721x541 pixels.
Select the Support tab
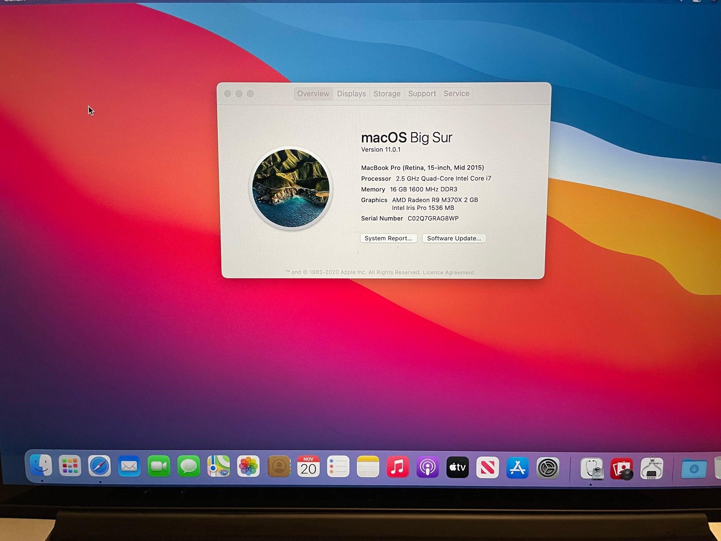pos(422,93)
